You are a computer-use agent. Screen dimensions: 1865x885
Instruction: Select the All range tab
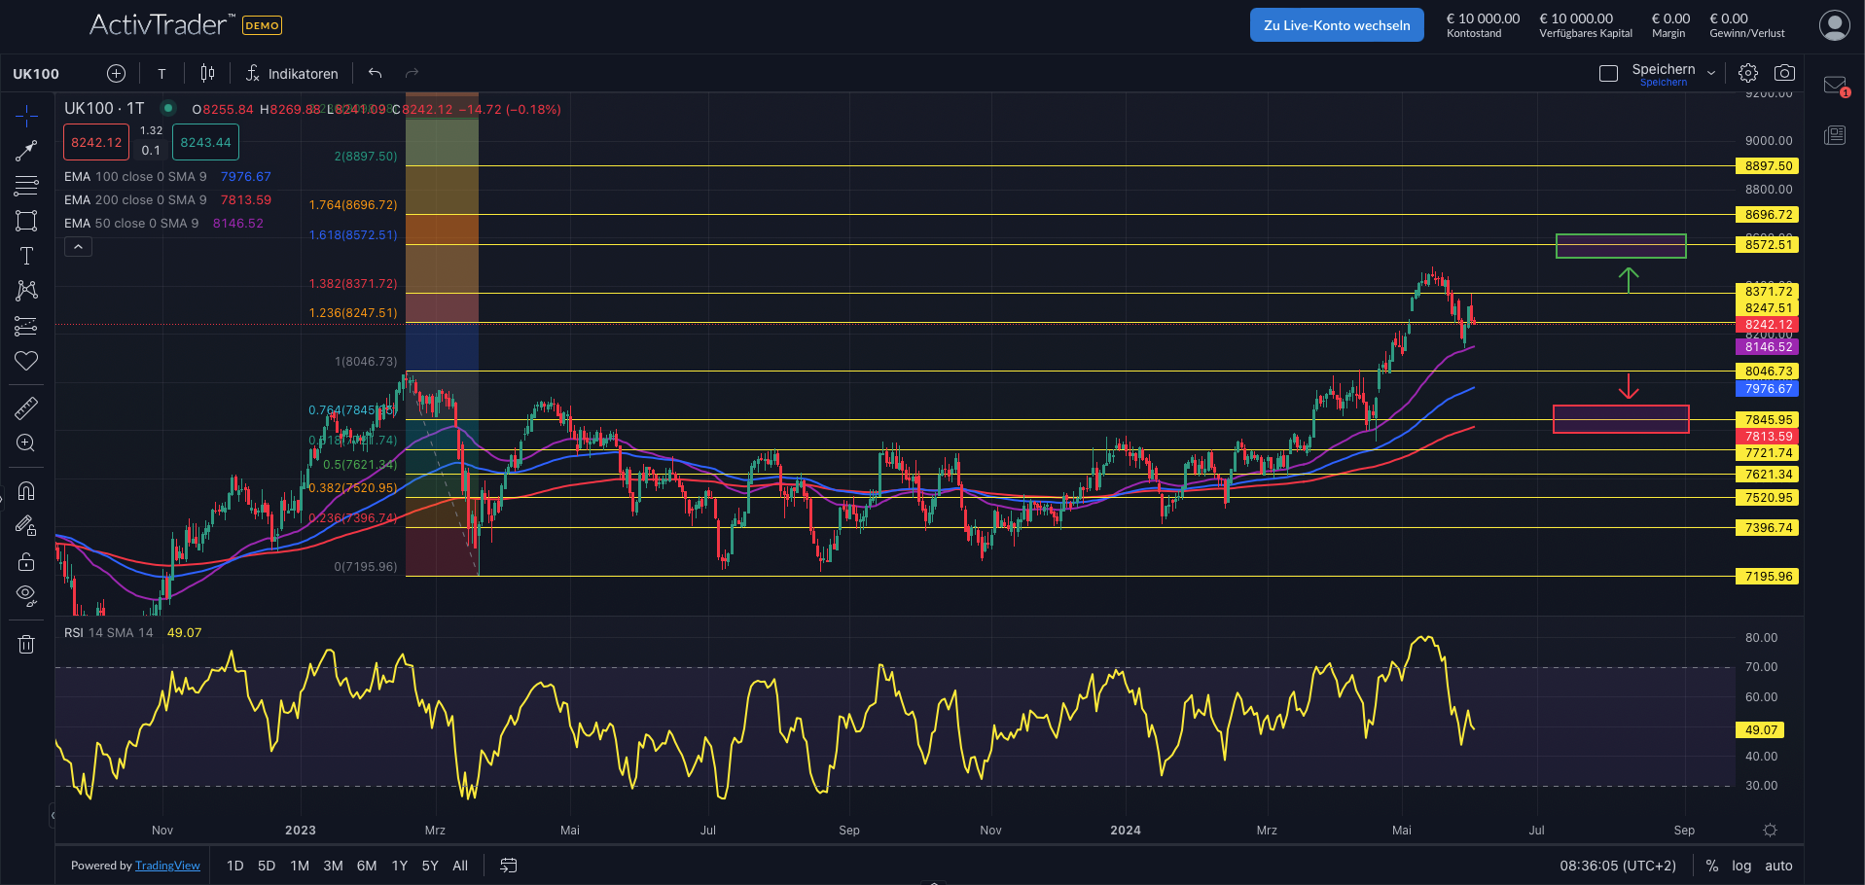point(460,865)
